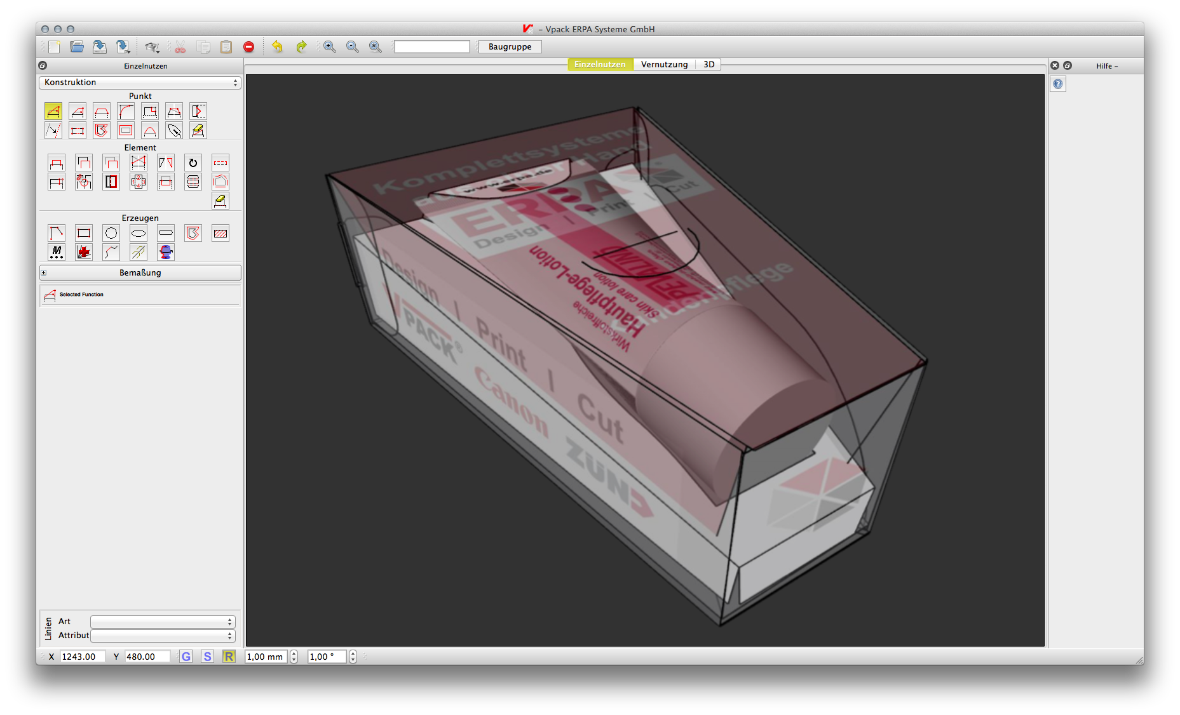The width and height of the screenshot is (1180, 715).
Task: Expand the Bemaßung section
Action: pyautogui.click(x=44, y=272)
